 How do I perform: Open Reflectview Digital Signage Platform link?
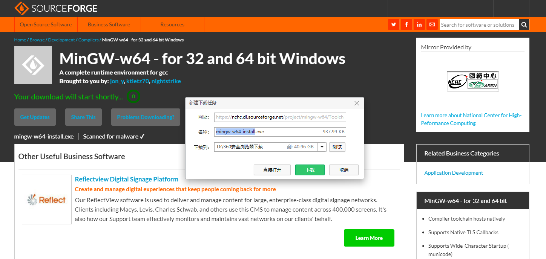click(127, 179)
